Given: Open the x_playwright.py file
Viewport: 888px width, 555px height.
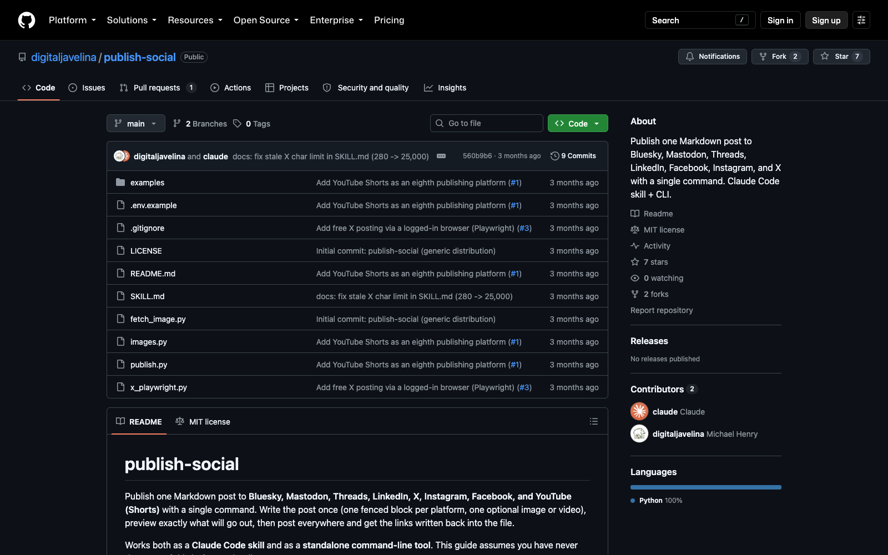Looking at the screenshot, I should [x=159, y=387].
